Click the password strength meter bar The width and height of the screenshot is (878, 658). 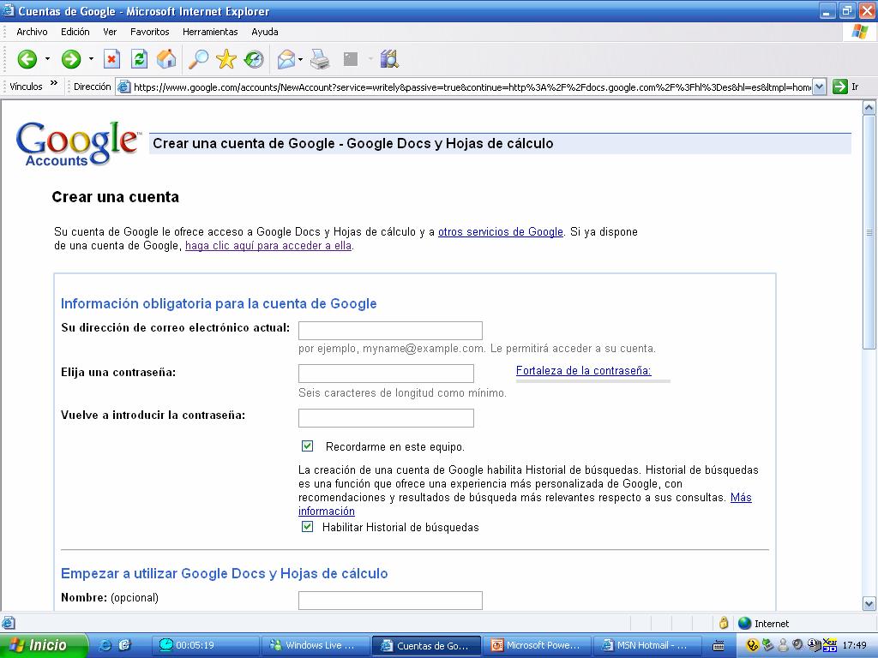(x=593, y=381)
